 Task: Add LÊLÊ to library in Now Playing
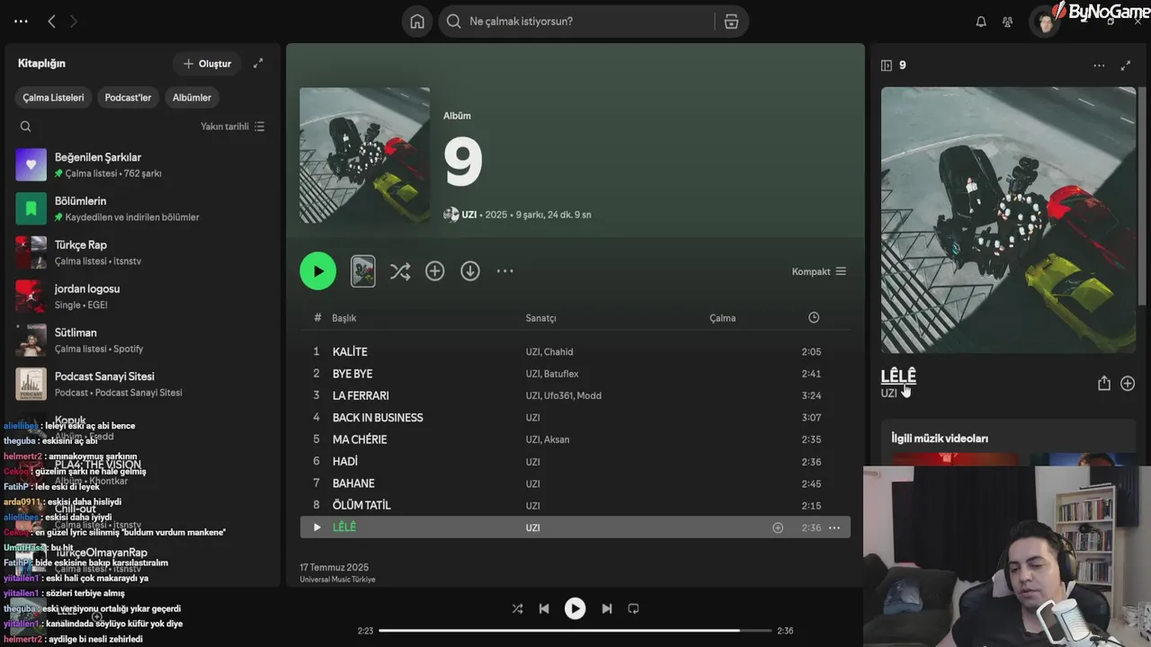(1128, 383)
